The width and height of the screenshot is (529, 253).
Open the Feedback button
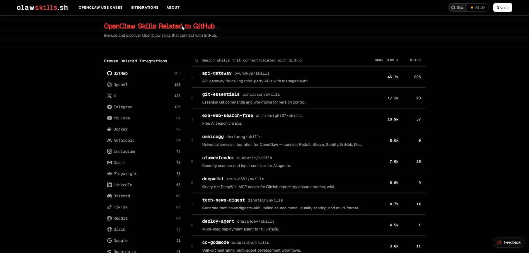click(509, 242)
